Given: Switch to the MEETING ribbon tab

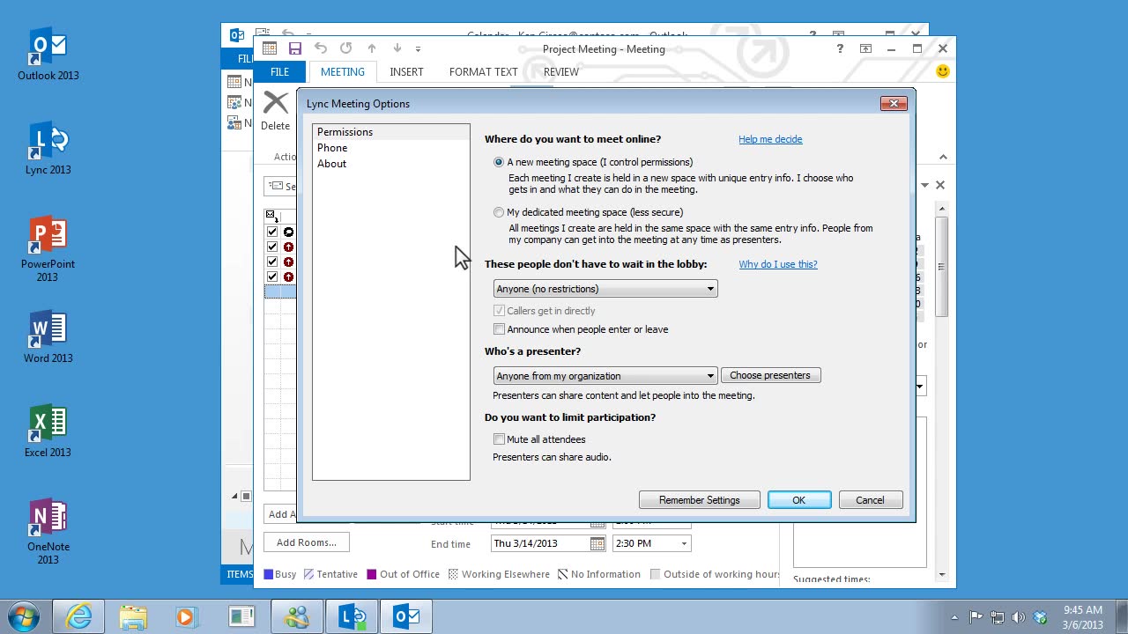Looking at the screenshot, I should [x=342, y=71].
